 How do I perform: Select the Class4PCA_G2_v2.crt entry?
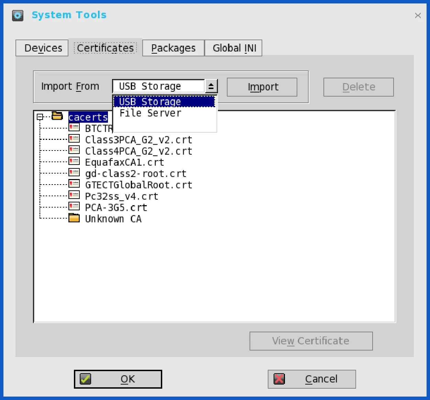pyautogui.click(x=139, y=151)
